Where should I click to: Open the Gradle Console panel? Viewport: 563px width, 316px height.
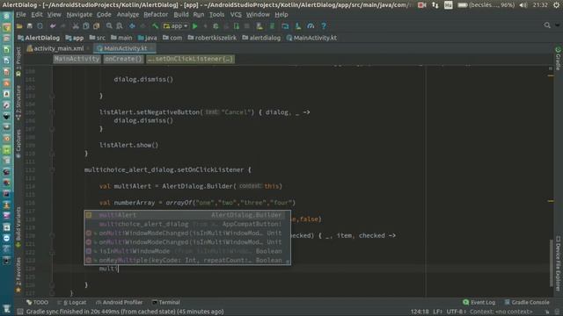pyautogui.click(x=527, y=302)
